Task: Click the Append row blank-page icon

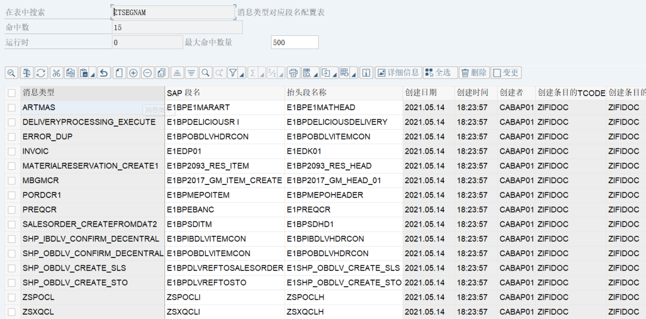Action: tap(119, 73)
